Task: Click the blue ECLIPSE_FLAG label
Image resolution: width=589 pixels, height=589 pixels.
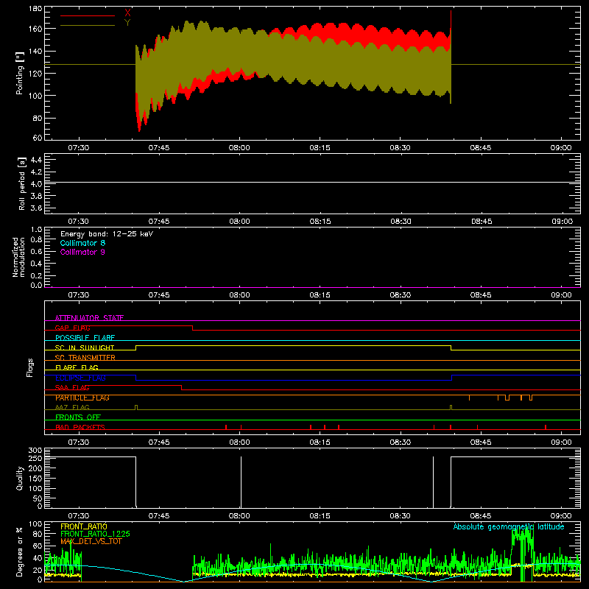Action: tap(80, 378)
